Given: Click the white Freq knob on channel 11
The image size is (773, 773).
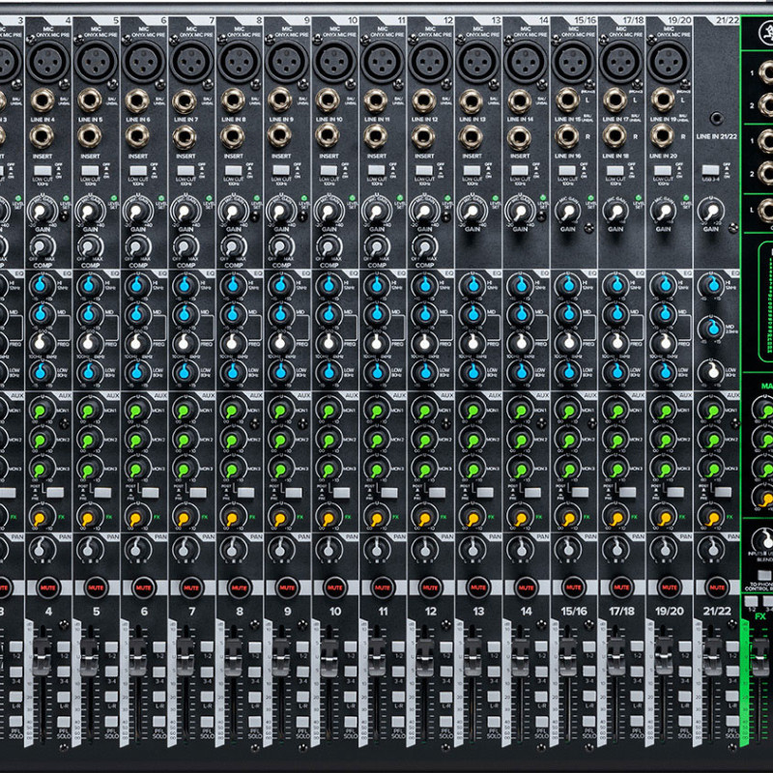Looking at the screenshot, I should pyautogui.click(x=376, y=343).
